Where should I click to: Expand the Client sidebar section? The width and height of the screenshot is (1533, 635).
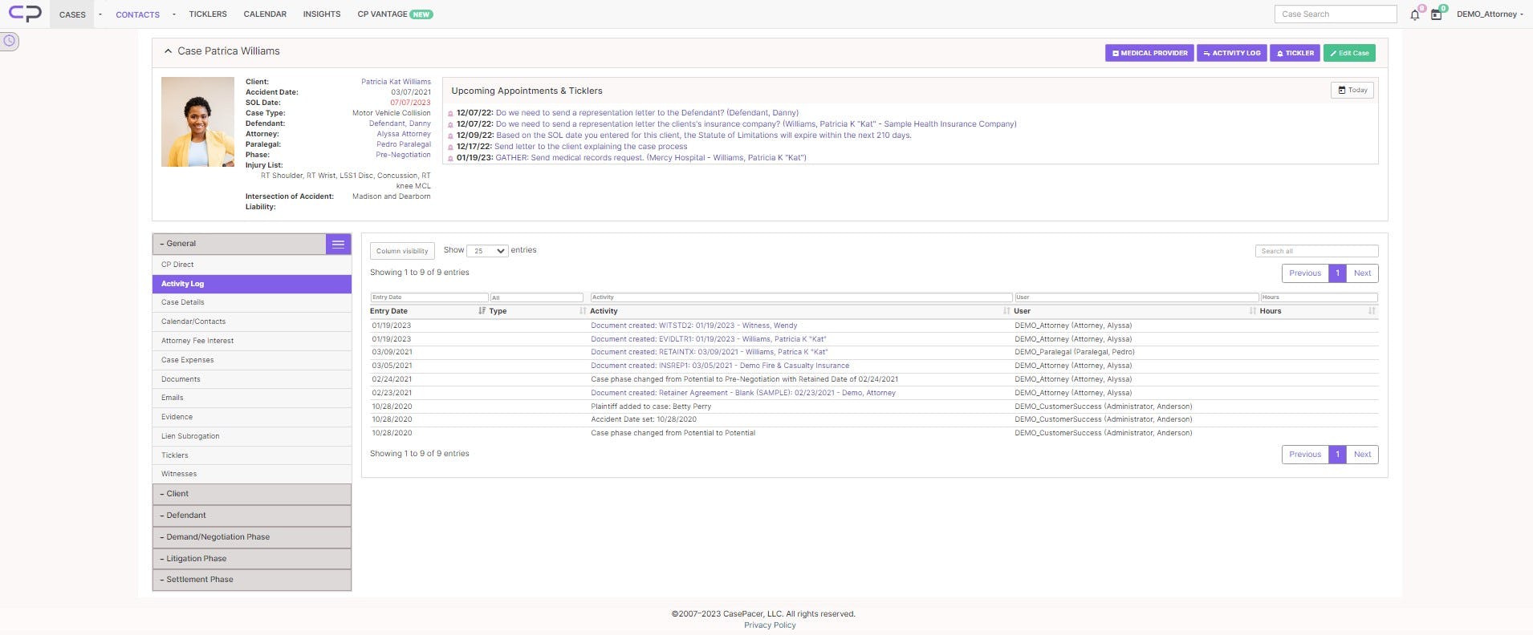click(x=252, y=494)
